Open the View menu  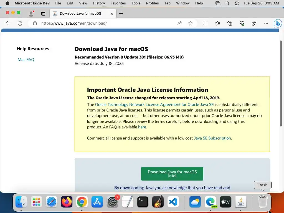pos(83,3)
